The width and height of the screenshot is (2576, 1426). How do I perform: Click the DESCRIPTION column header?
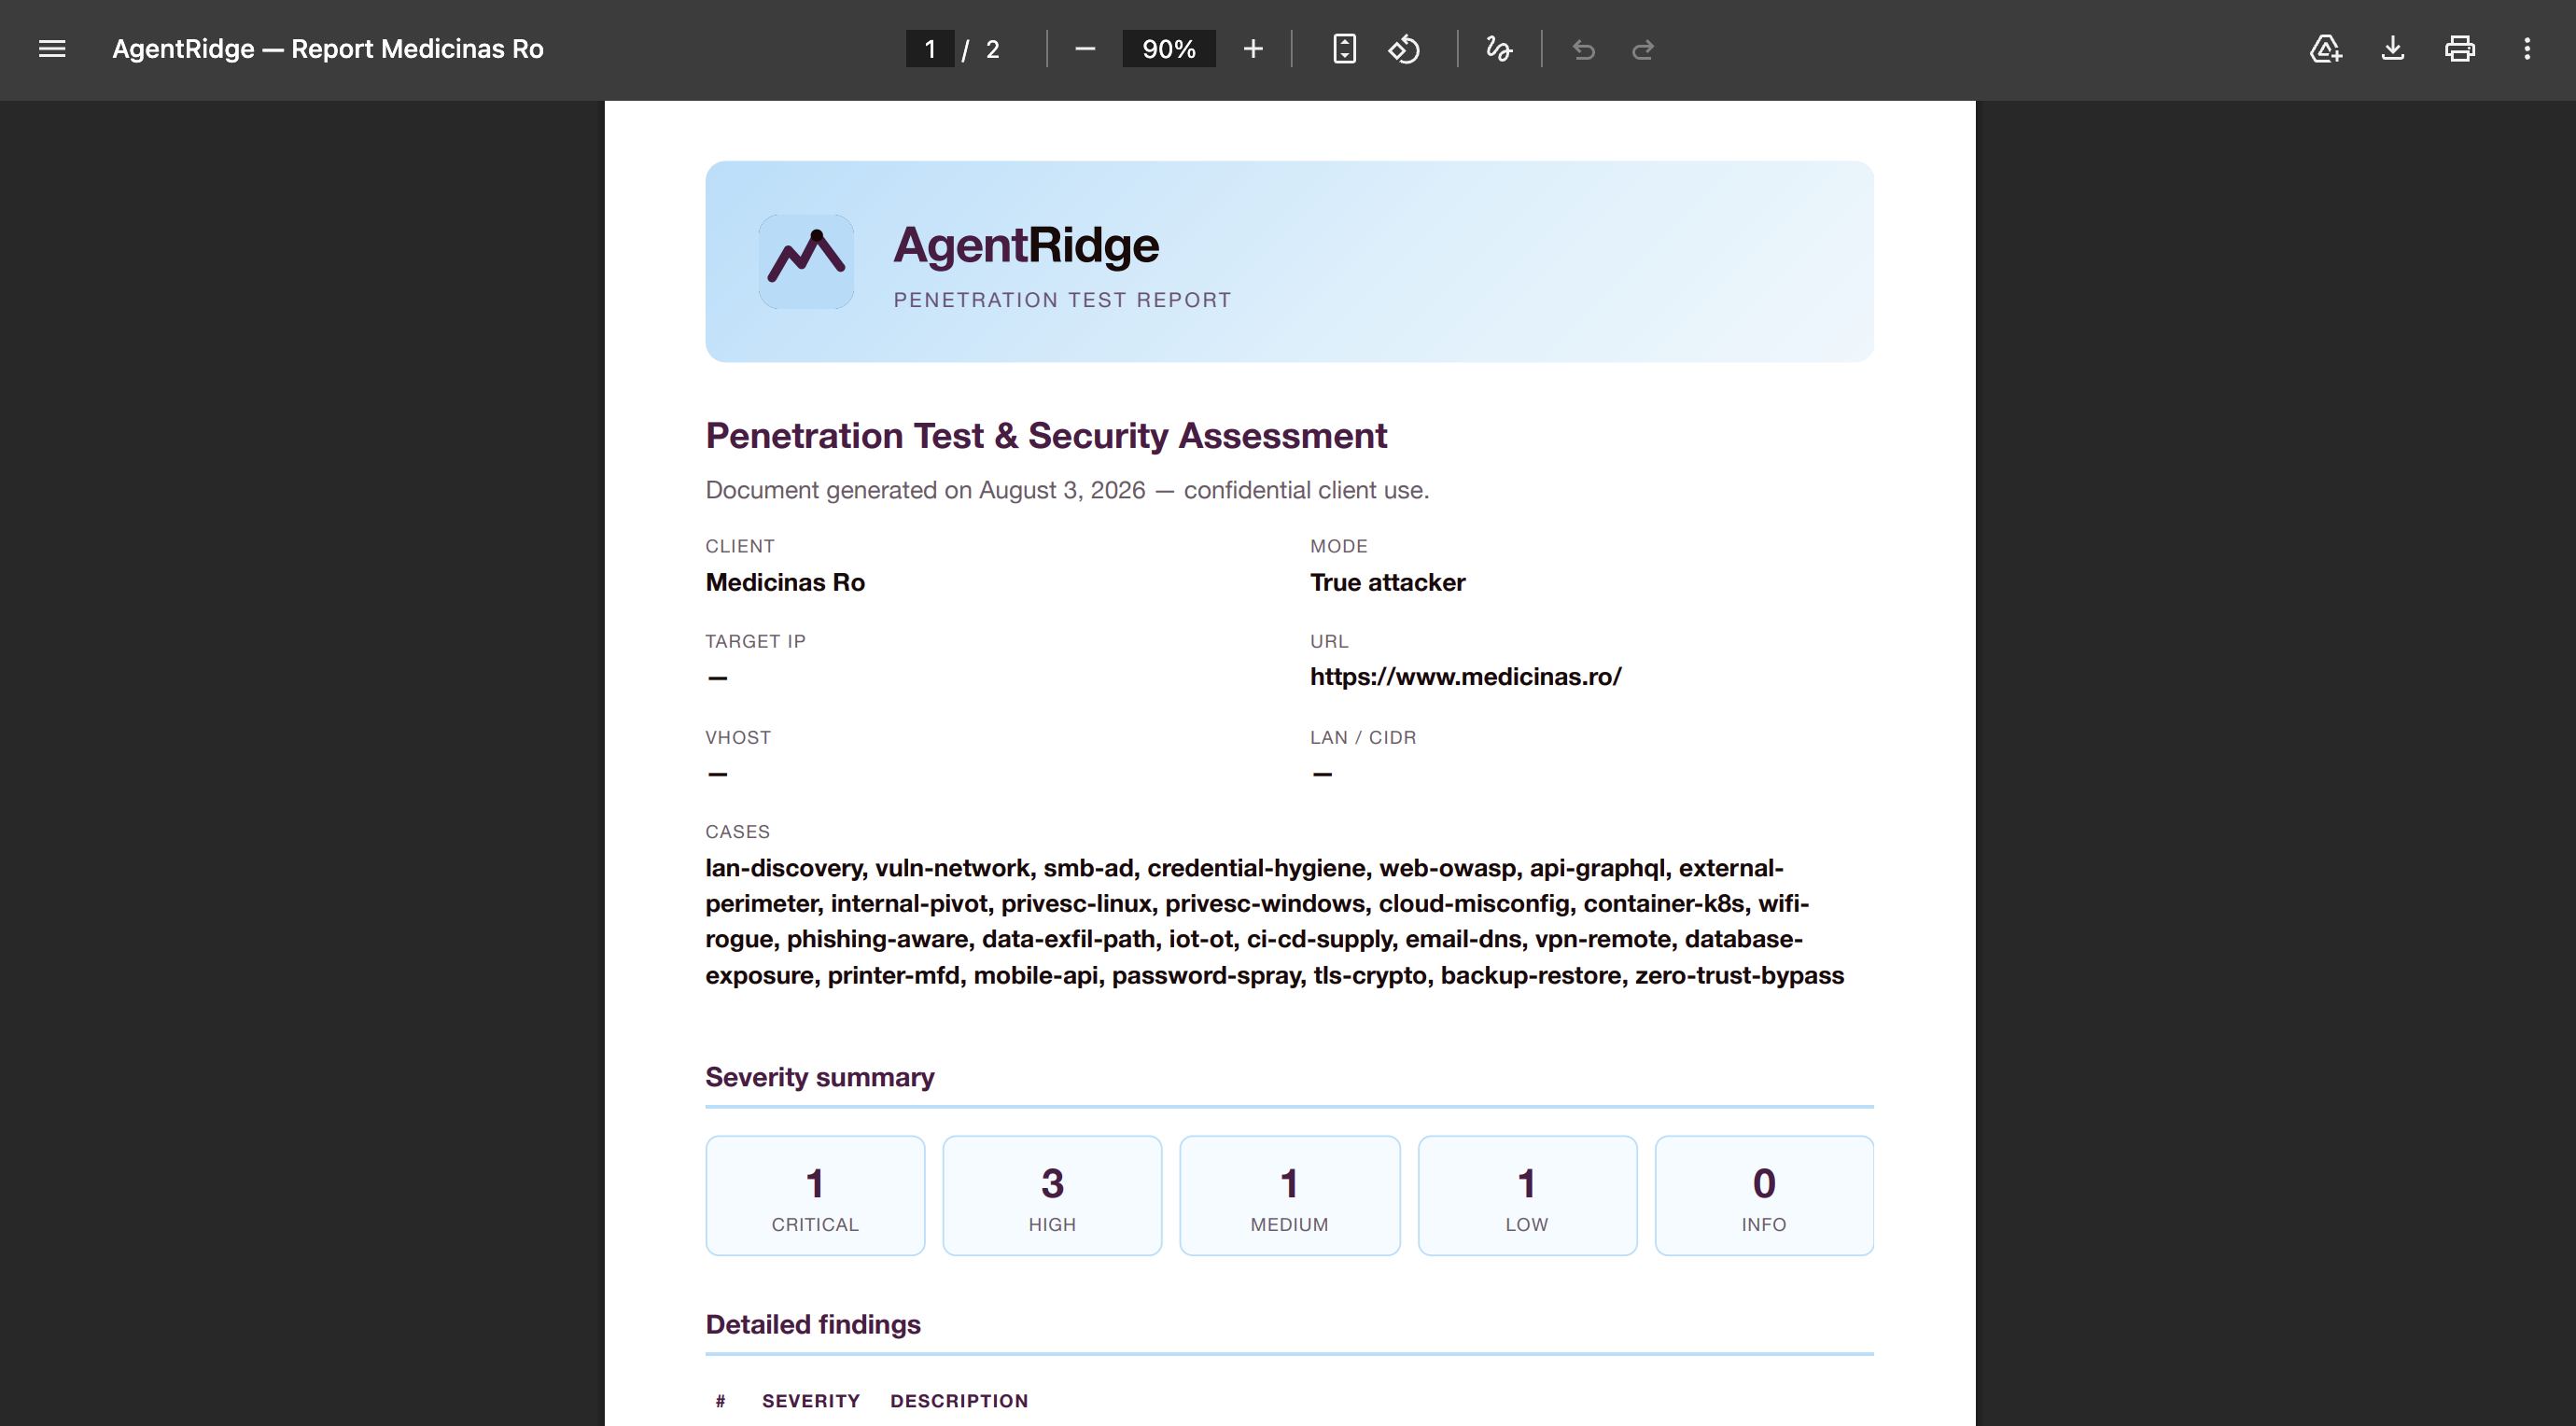(959, 1401)
